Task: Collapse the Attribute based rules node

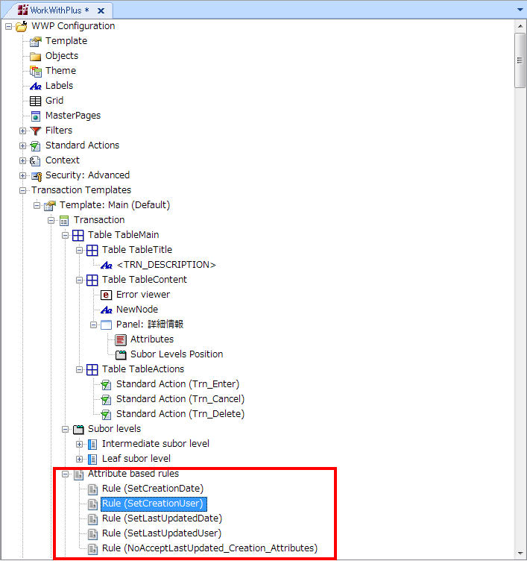Action: point(65,474)
